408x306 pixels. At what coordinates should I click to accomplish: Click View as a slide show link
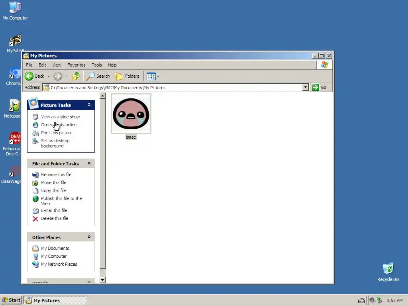(x=61, y=117)
